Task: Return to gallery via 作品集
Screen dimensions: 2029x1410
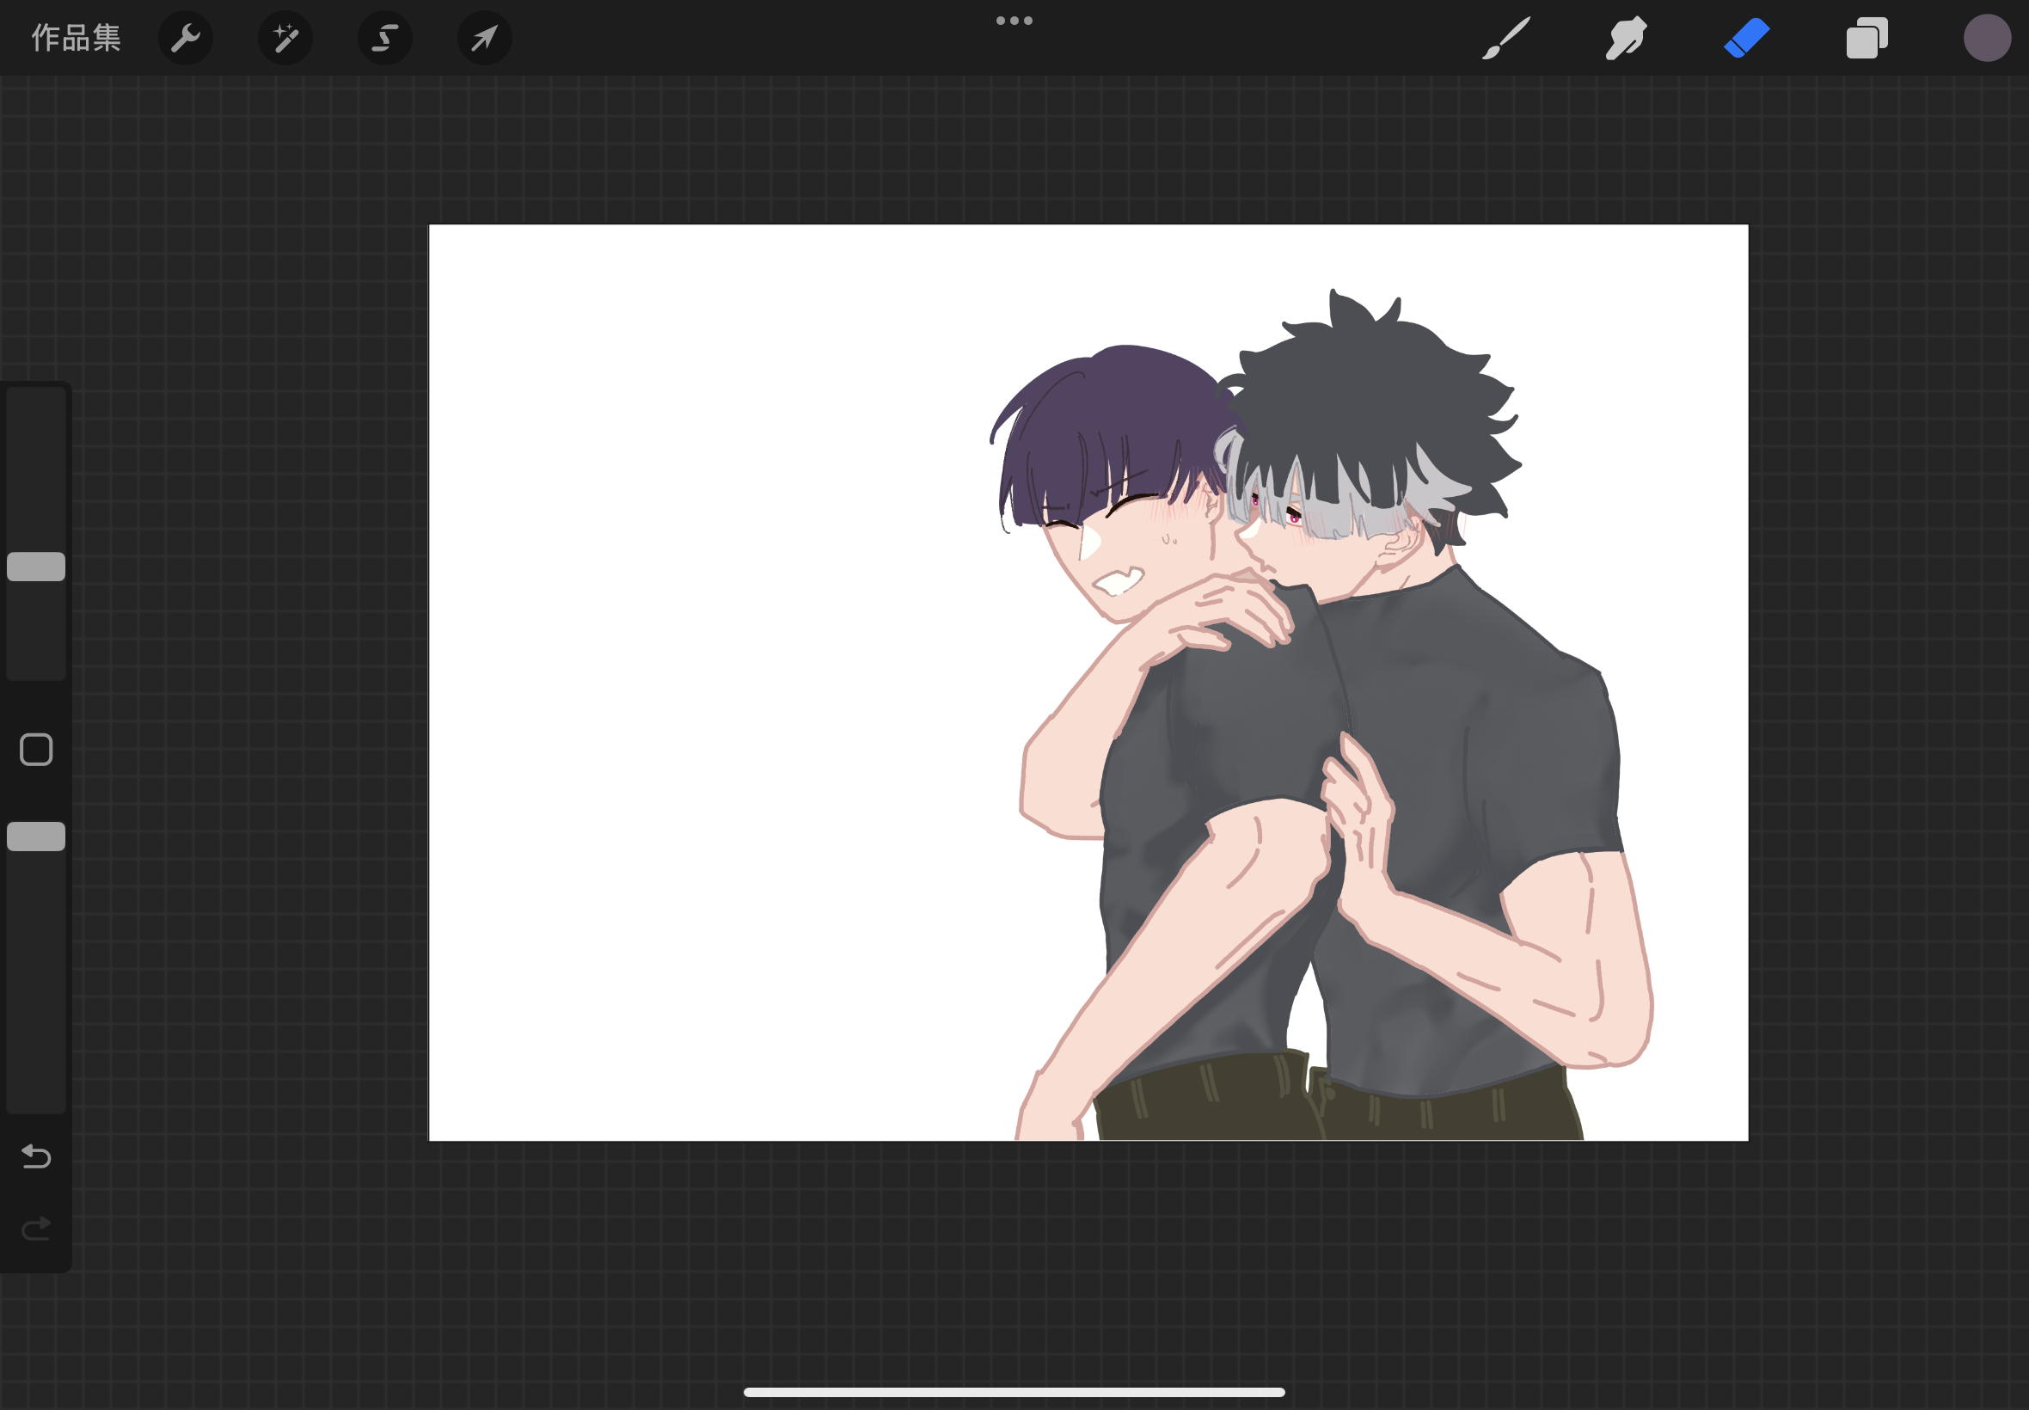Action: (76, 38)
